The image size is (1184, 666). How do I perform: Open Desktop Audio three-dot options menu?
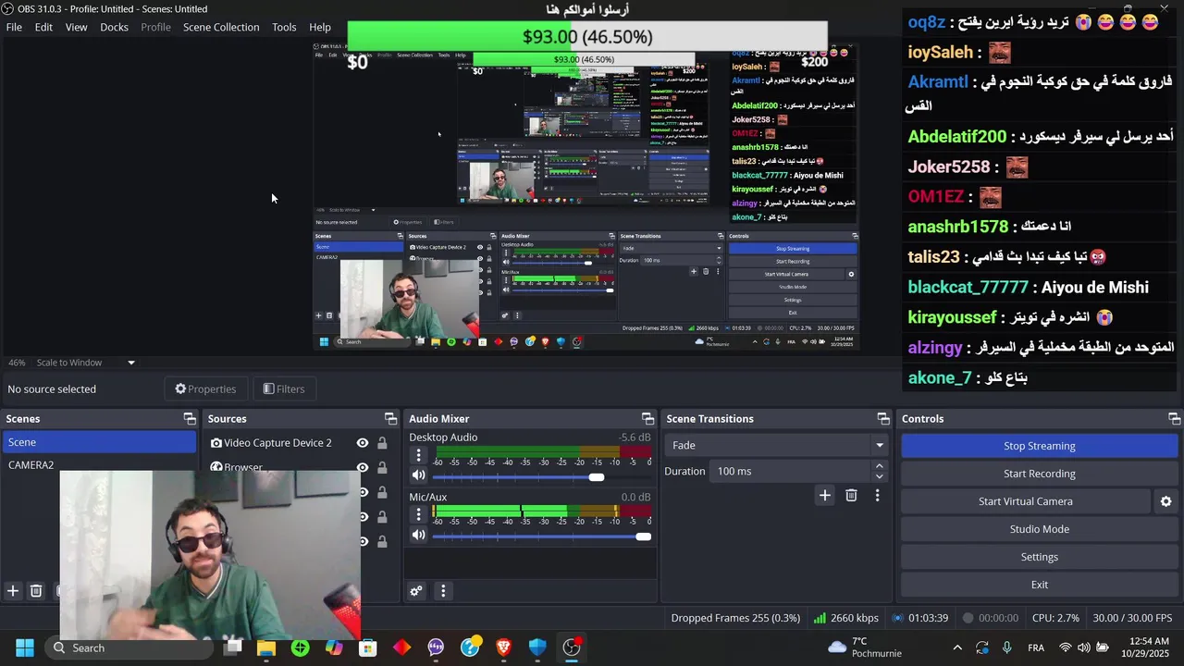point(418,455)
